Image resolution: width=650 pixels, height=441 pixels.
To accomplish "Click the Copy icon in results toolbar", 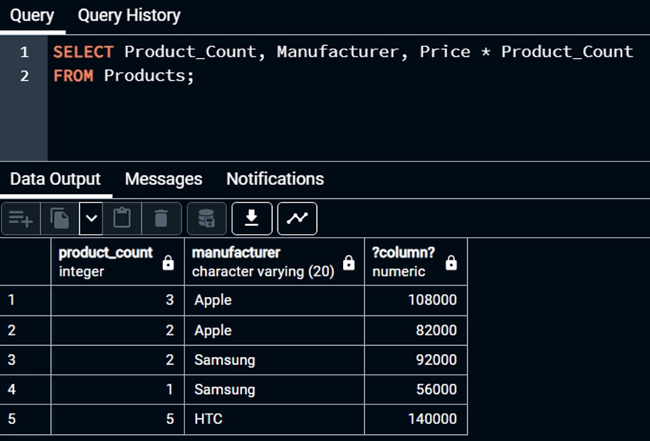I will tap(59, 219).
